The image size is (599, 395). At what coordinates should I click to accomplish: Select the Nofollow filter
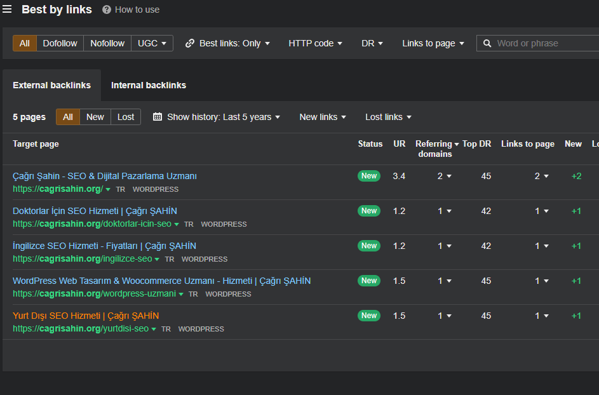pos(107,43)
